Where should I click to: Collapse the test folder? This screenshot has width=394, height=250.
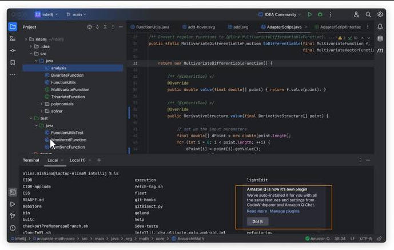[x=31, y=118]
